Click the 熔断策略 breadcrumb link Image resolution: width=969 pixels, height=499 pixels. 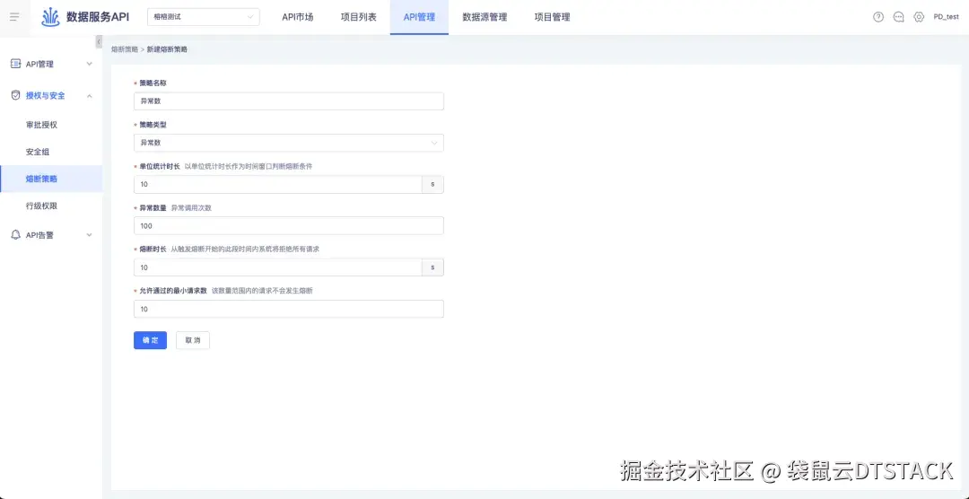[124, 48]
